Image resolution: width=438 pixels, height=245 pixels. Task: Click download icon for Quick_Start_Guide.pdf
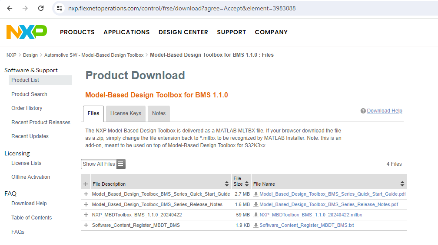256,194
